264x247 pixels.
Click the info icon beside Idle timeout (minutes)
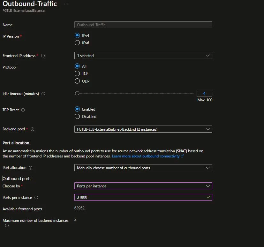coord(43,94)
